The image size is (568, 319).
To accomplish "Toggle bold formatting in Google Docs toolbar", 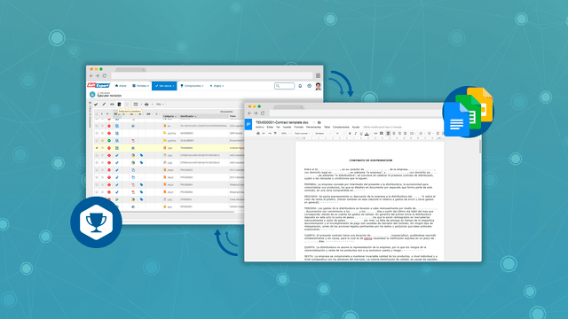I will pos(350,134).
